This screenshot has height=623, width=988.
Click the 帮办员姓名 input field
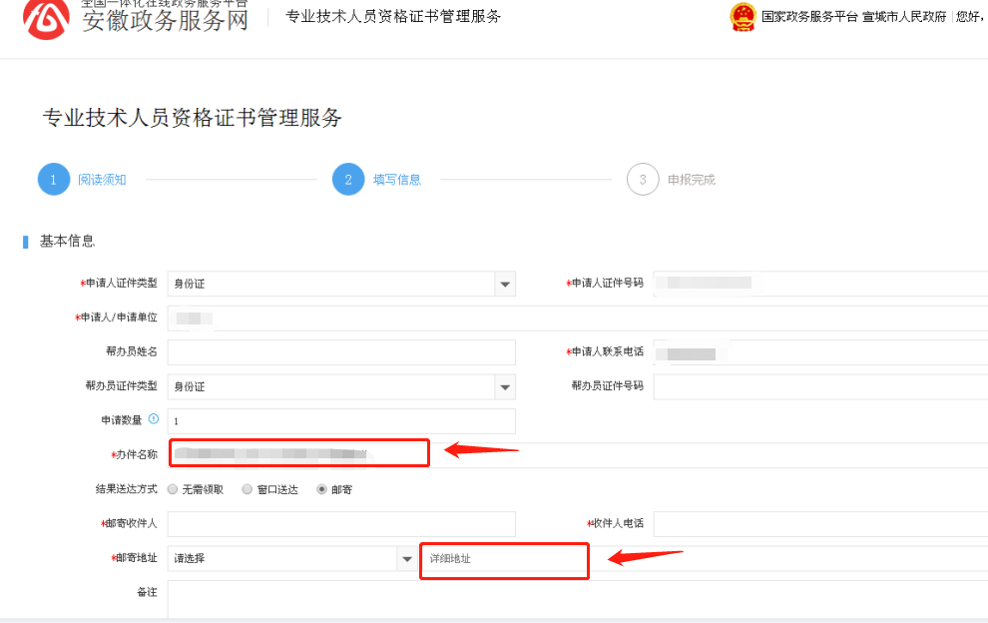point(341,352)
